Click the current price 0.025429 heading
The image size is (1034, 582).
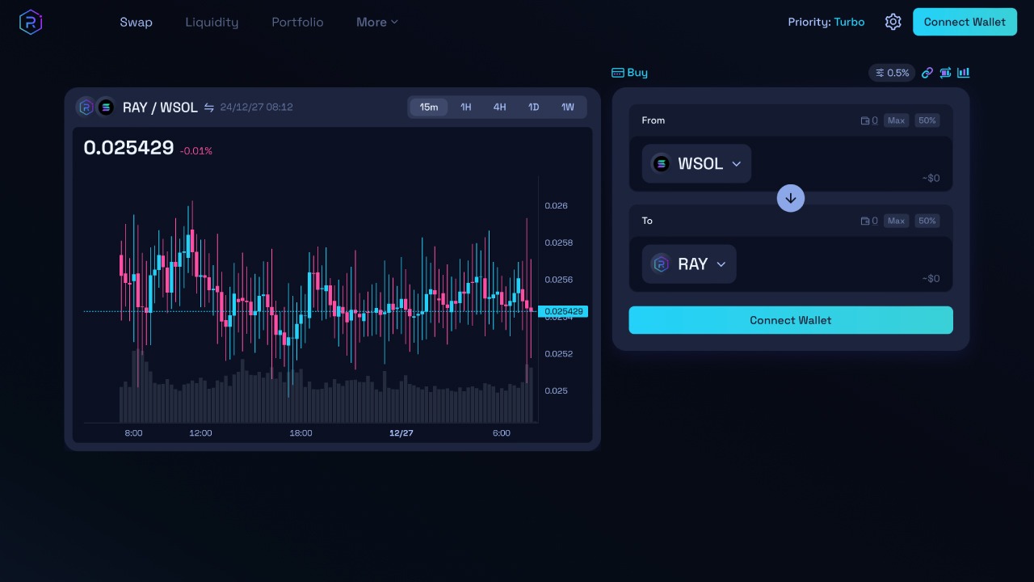pyautogui.click(x=128, y=148)
